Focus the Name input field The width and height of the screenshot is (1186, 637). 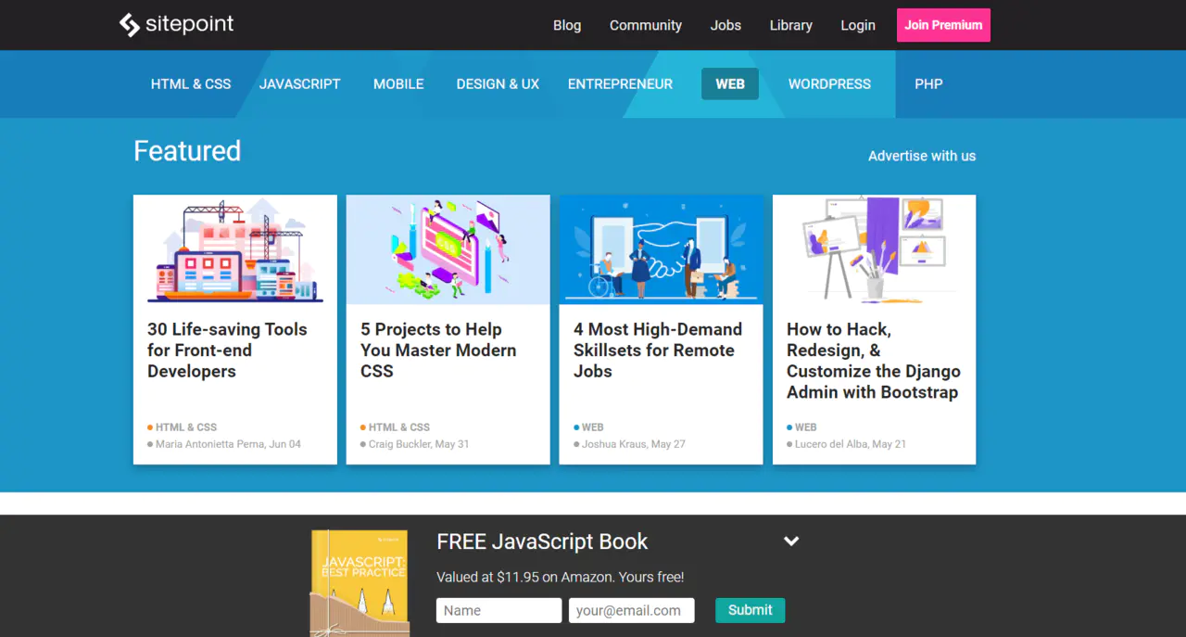point(499,610)
